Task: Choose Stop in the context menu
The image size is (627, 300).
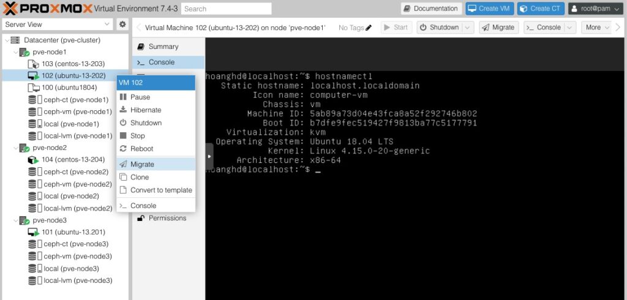Action: tap(156, 136)
